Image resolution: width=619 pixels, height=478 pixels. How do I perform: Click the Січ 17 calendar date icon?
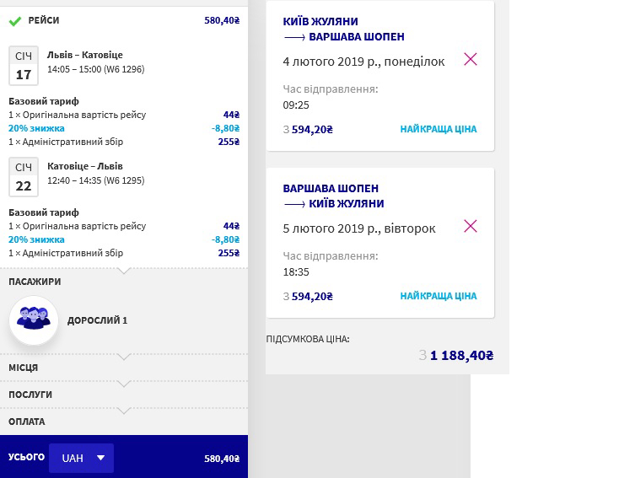[24, 66]
